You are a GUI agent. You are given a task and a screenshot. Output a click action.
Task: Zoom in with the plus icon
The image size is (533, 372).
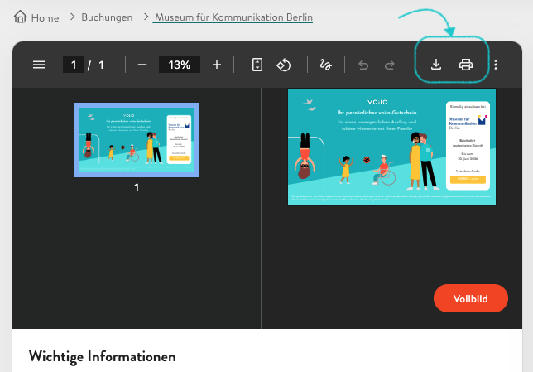point(217,65)
